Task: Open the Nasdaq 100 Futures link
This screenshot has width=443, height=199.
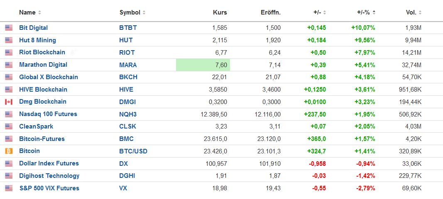Action: click(x=48, y=114)
